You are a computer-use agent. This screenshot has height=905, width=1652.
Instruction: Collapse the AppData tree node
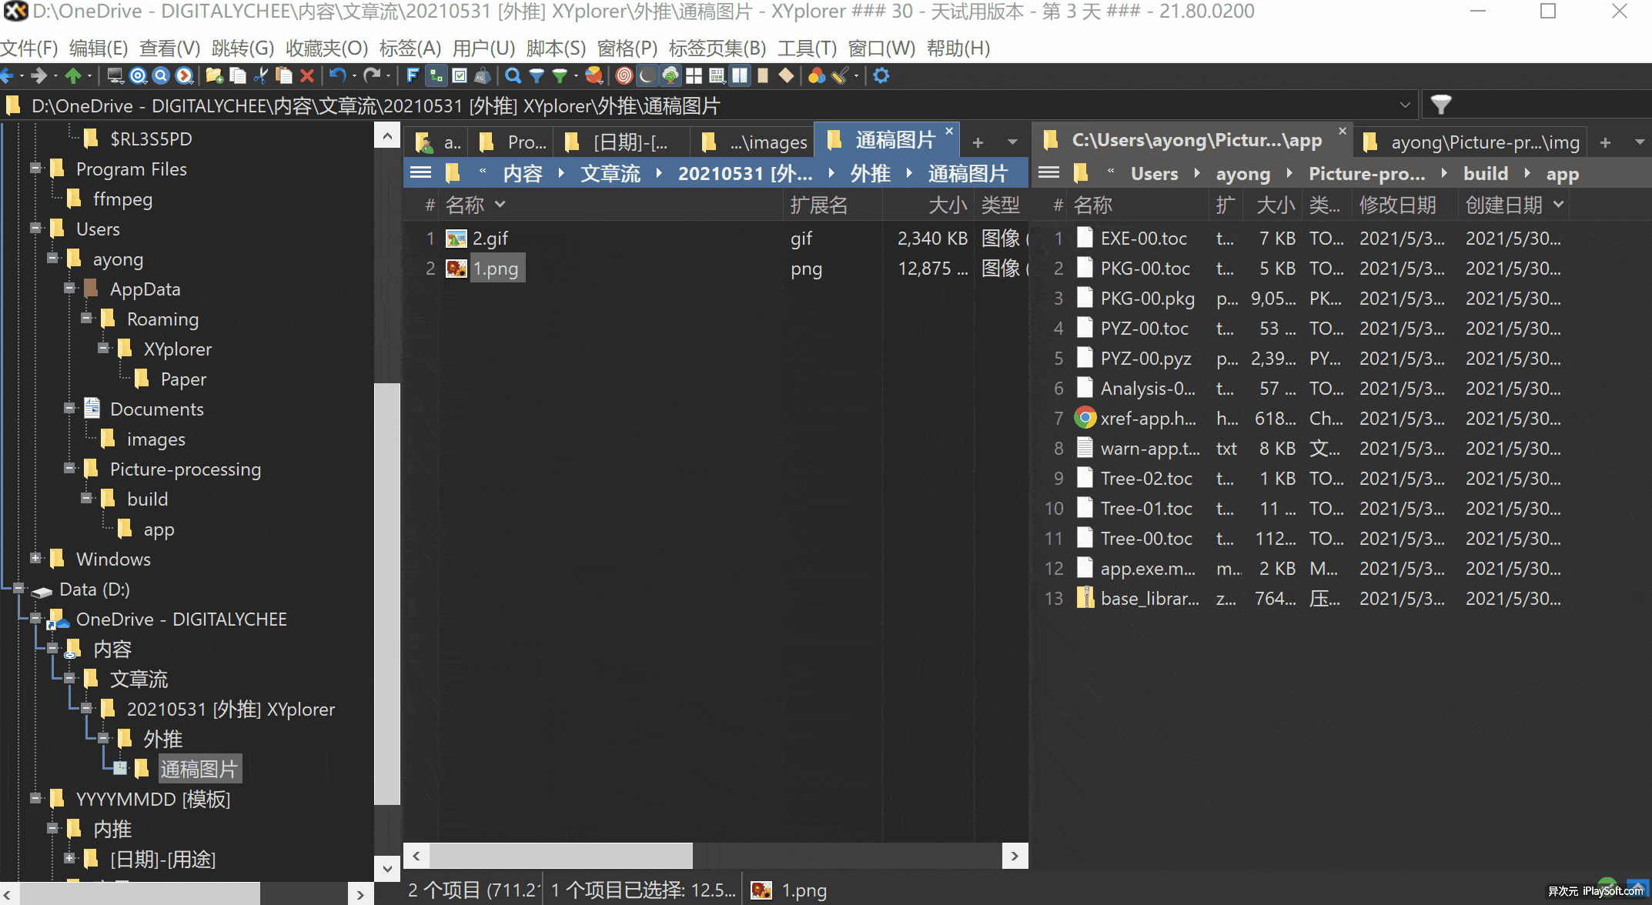(x=69, y=288)
